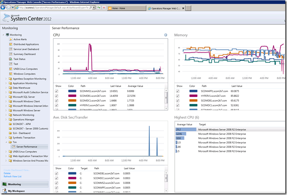Select the Operations Manager Web Console tab

click(166, 8)
